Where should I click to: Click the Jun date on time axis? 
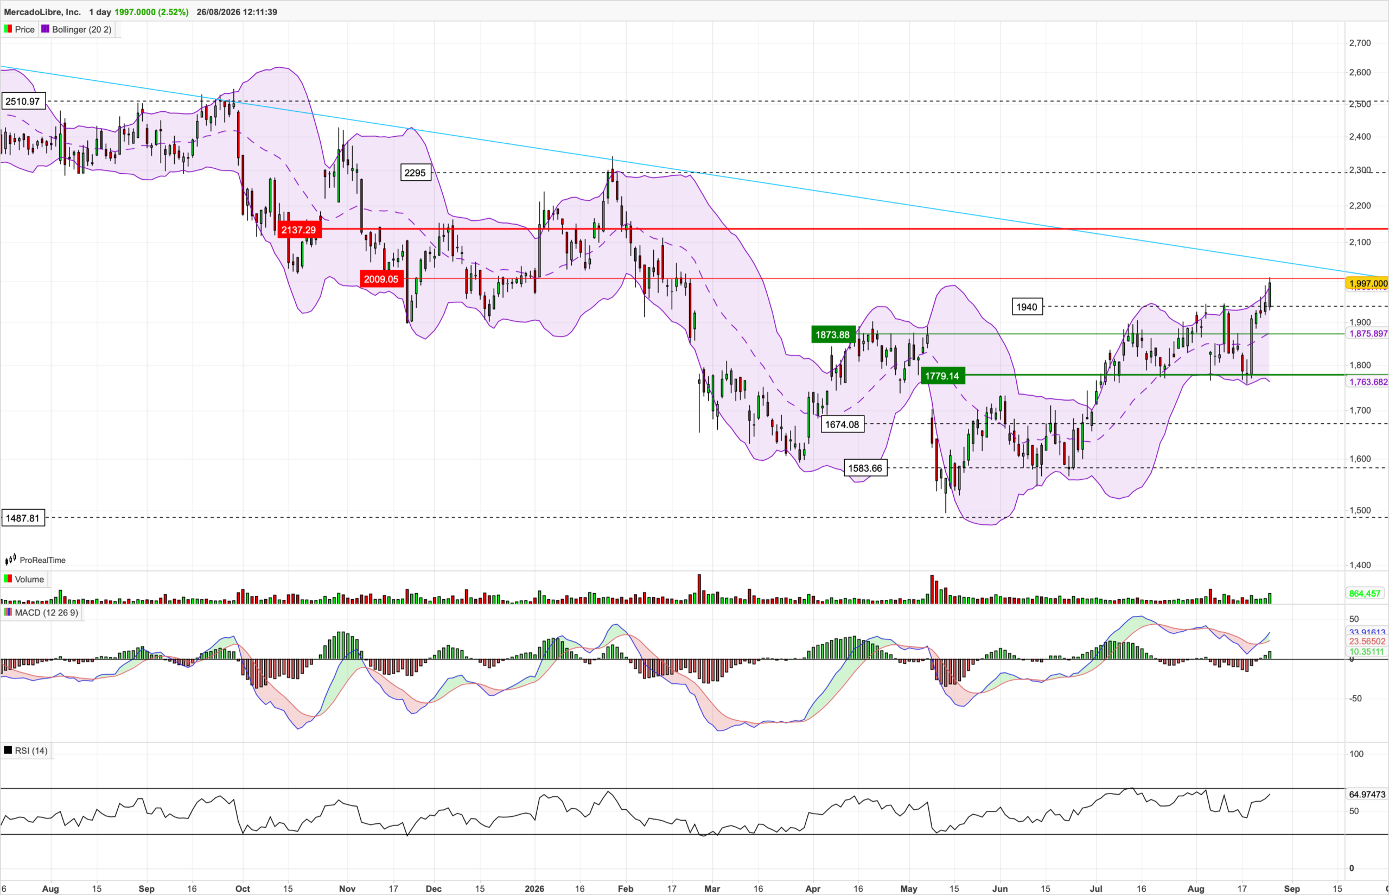[x=1000, y=888]
